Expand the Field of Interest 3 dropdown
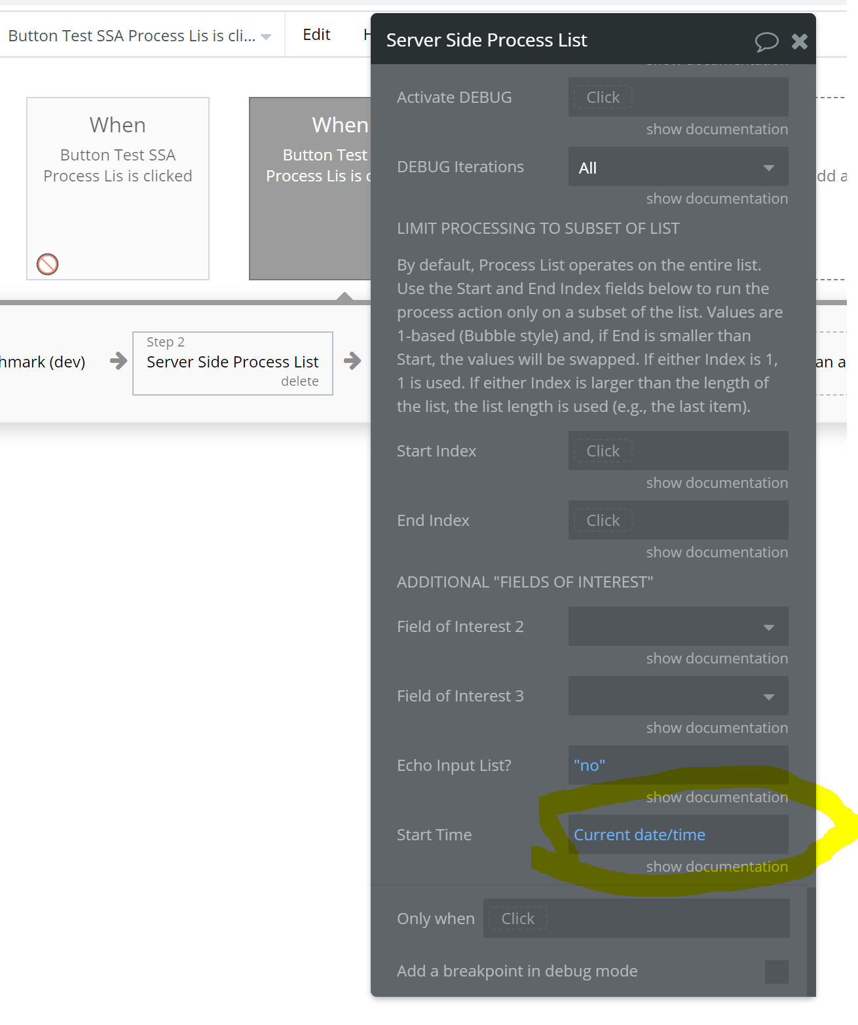Viewport: 858px width, 1025px height. click(x=678, y=696)
